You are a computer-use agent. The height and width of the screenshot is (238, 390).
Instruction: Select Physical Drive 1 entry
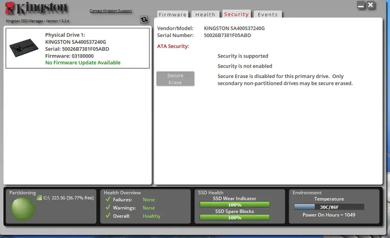pos(78,48)
